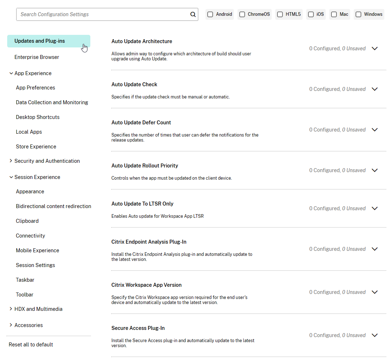The image size is (389, 359).
Task: Focus the Search Configuration Settings field
Action: click(x=107, y=14)
